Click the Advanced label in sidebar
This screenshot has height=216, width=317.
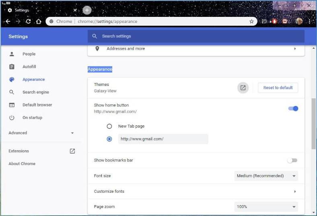coord(18,133)
